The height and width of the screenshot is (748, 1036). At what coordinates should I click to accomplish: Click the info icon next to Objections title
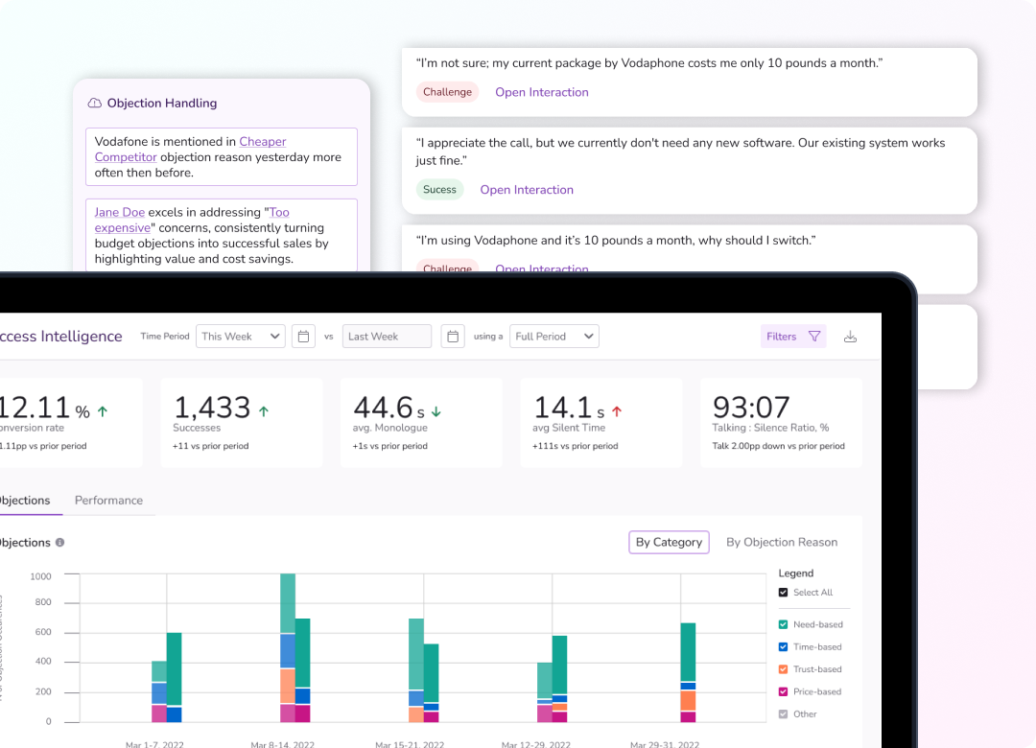click(58, 543)
